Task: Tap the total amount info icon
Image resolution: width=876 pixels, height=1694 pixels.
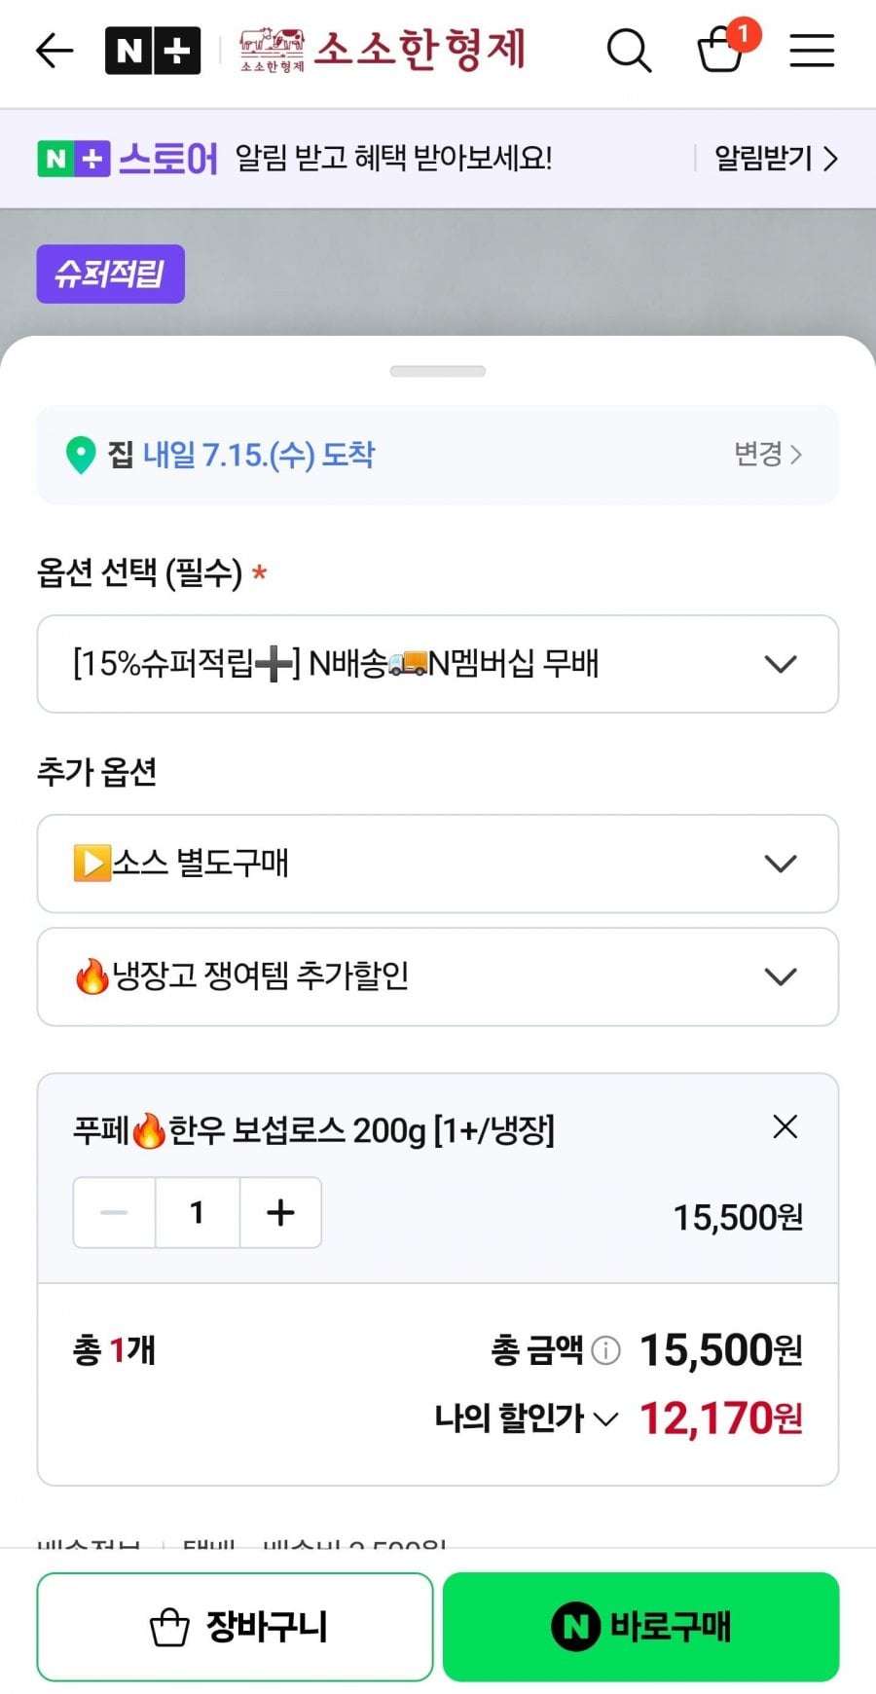Action: [x=605, y=1350]
